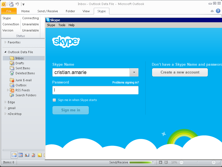Viewport: 222px width, 167px height.
Task: Click zoom in plus icon in status bar
Action: coord(213,162)
